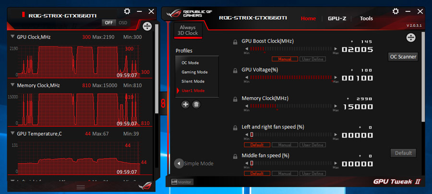The image size is (432, 194).
Task: Select Default for Left and right fan speed
Action: point(257,145)
